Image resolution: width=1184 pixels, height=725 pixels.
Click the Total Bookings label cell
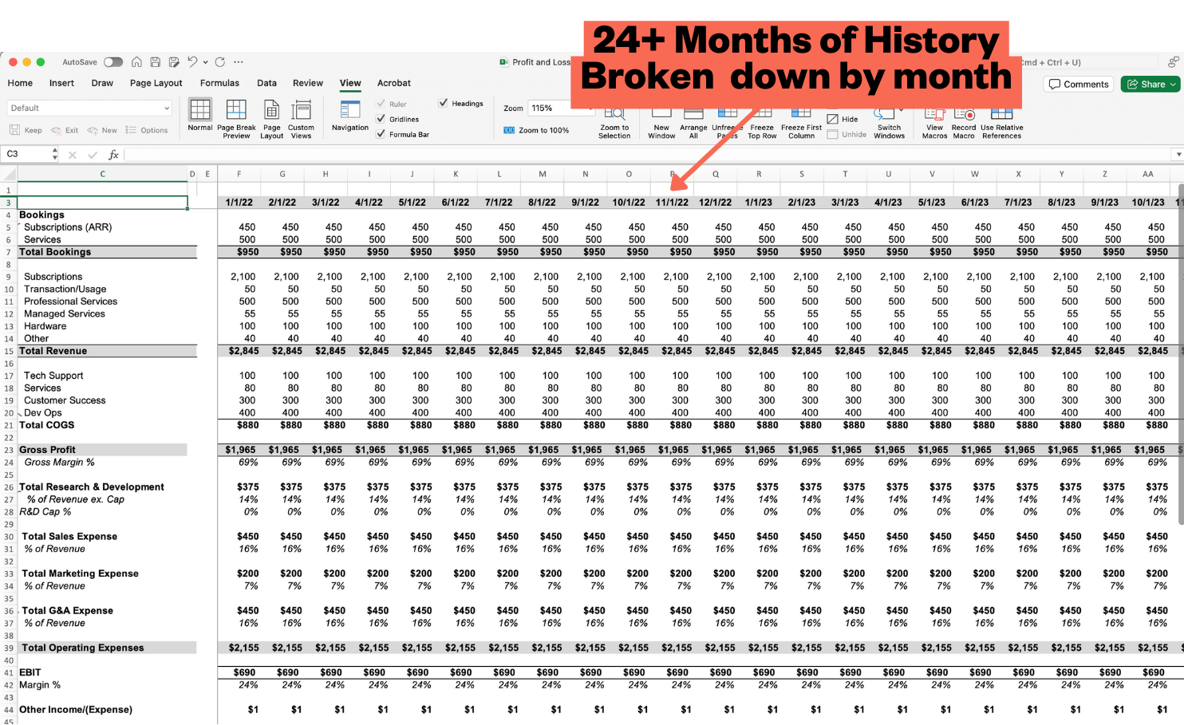click(55, 252)
